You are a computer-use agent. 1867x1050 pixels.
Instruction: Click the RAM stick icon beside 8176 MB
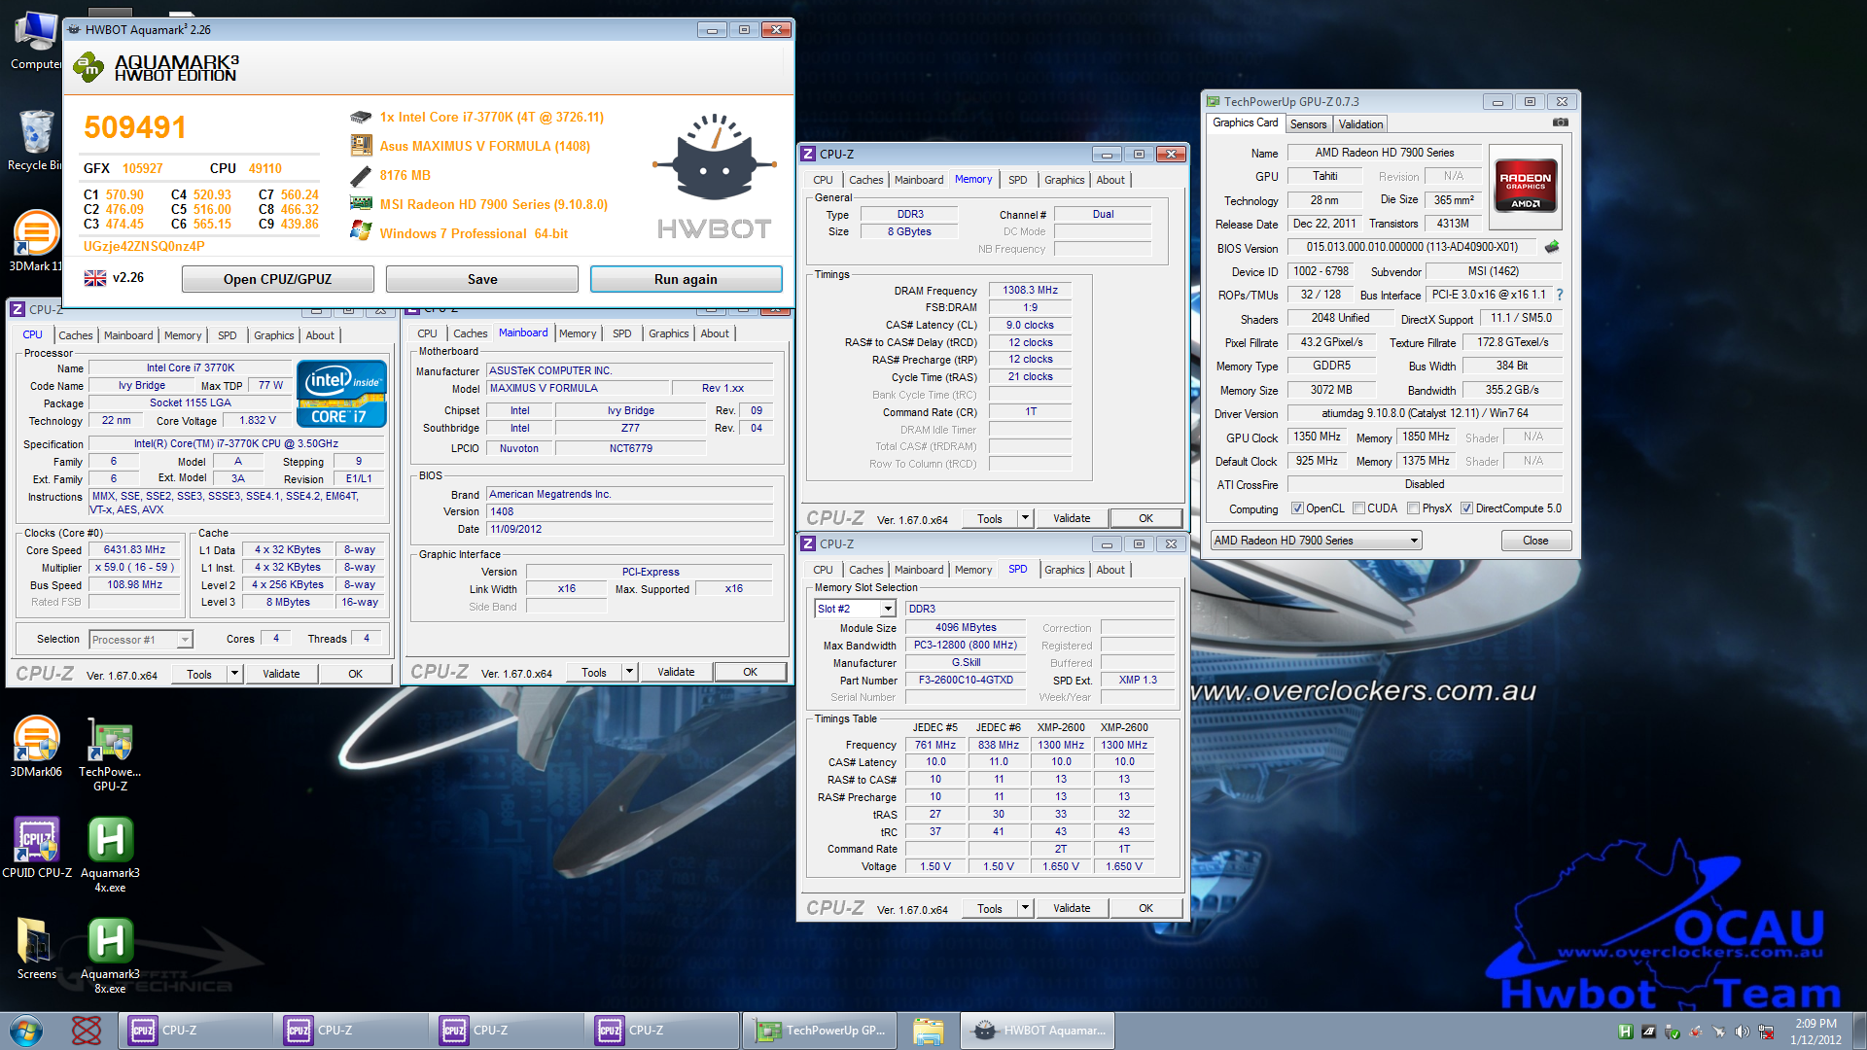point(361,175)
